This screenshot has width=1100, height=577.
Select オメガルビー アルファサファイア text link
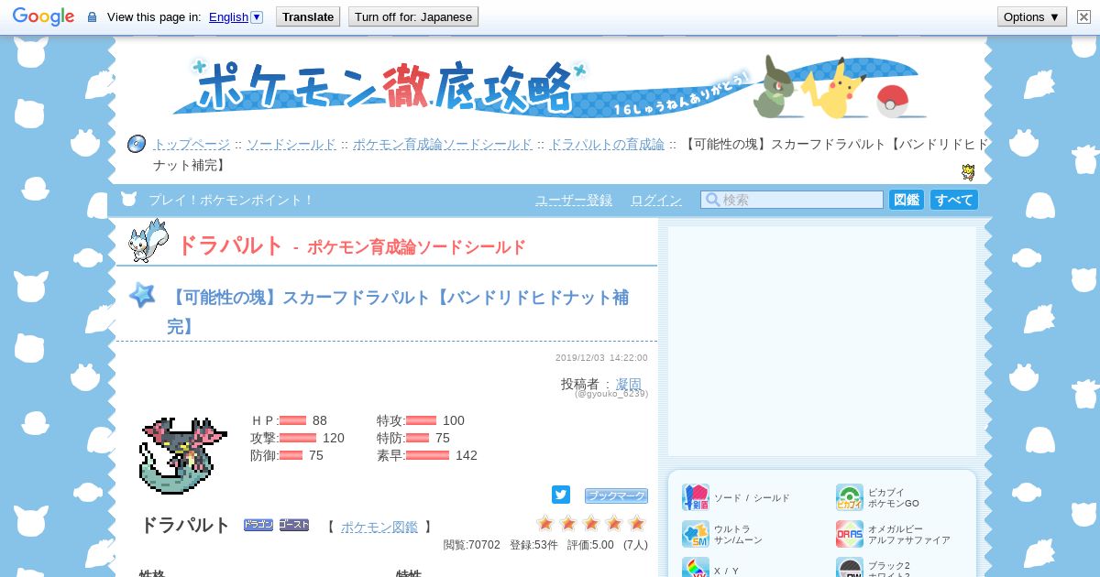pos(908,535)
